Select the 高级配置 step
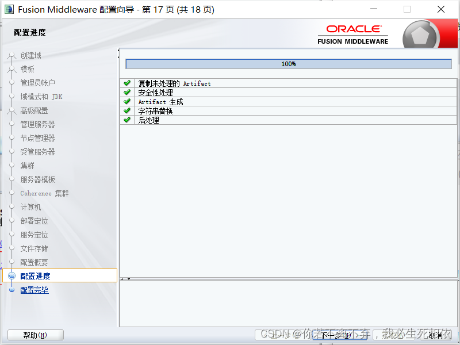Image resolution: width=460 pixels, height=345 pixels. (x=34, y=110)
